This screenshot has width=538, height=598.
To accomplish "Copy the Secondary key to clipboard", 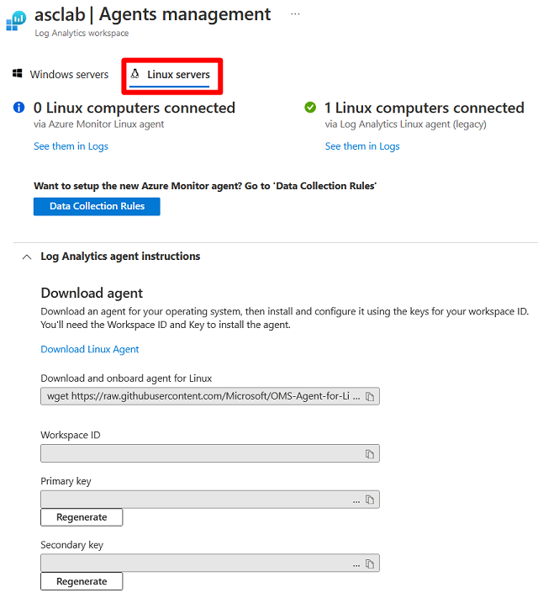I will pos(369,564).
